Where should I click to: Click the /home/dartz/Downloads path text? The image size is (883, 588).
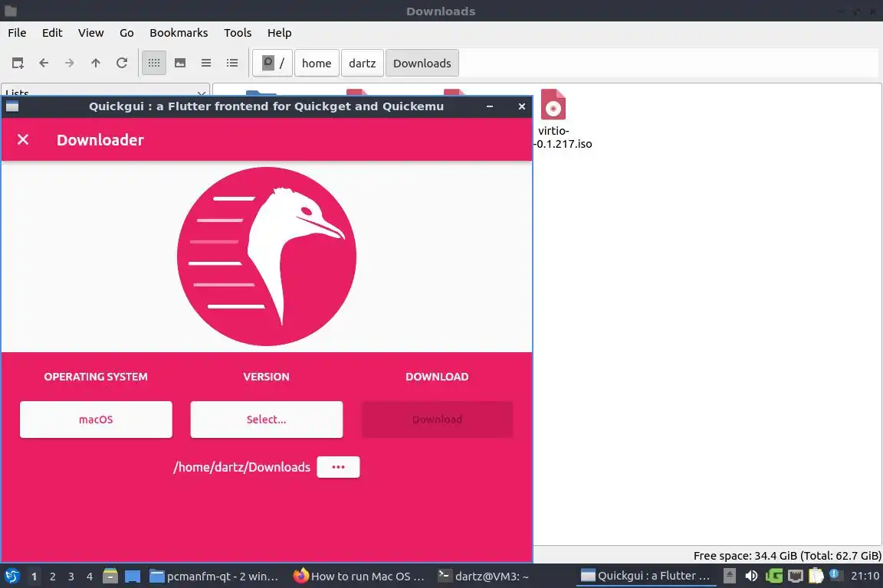[x=241, y=467]
